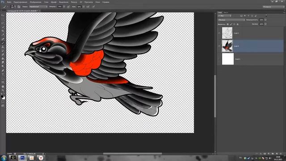Open the Фильтр menu
The image size is (286, 161).
pos(74,2)
